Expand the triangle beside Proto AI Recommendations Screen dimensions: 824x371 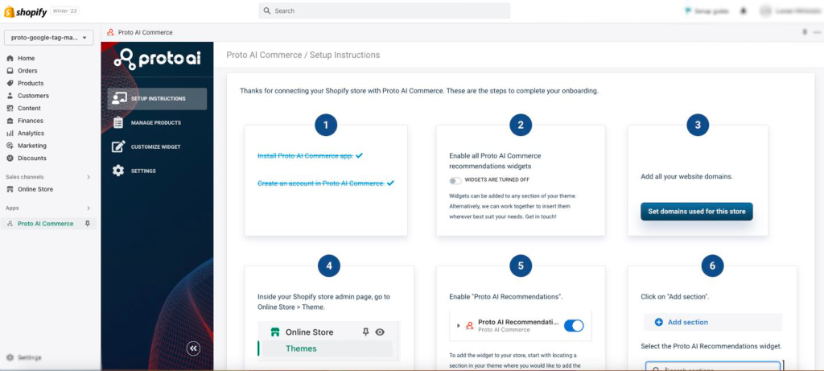[458, 326]
